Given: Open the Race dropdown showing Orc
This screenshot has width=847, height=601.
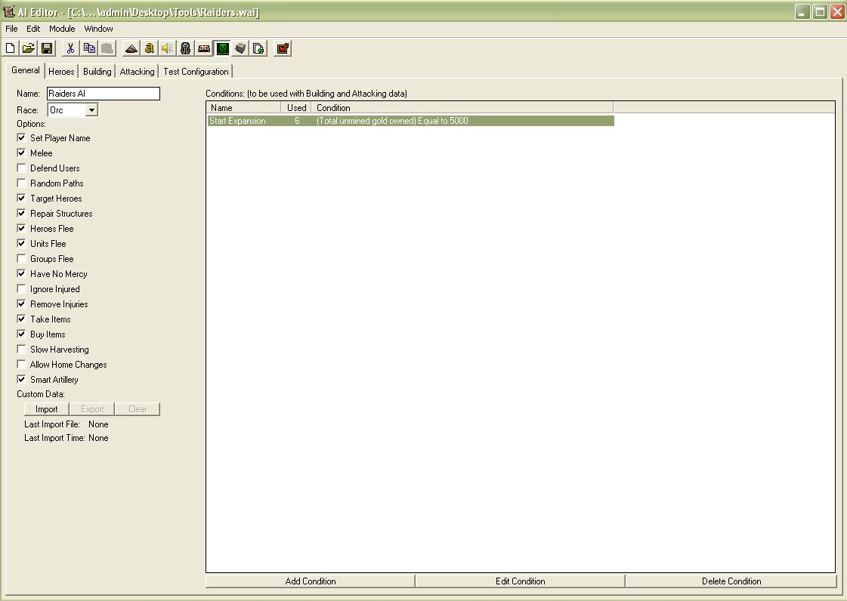Looking at the screenshot, I should (73, 110).
